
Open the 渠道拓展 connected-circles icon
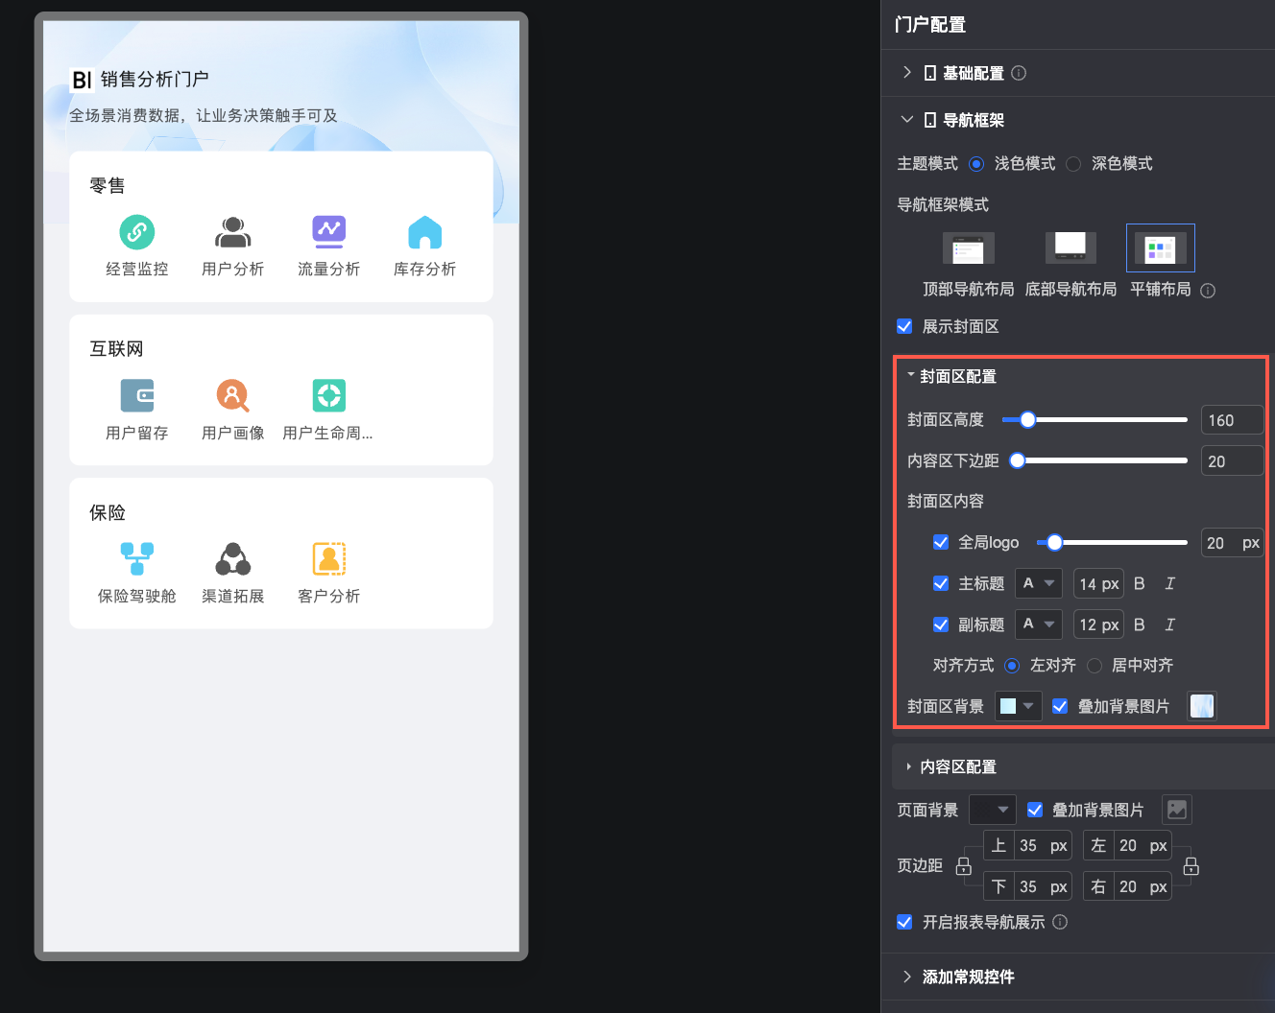233,558
